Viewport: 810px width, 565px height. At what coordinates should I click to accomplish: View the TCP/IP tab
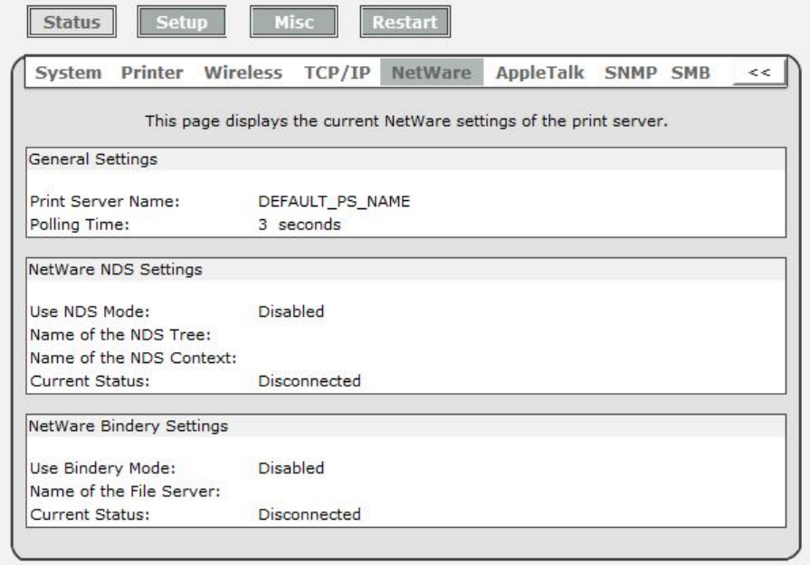click(337, 72)
